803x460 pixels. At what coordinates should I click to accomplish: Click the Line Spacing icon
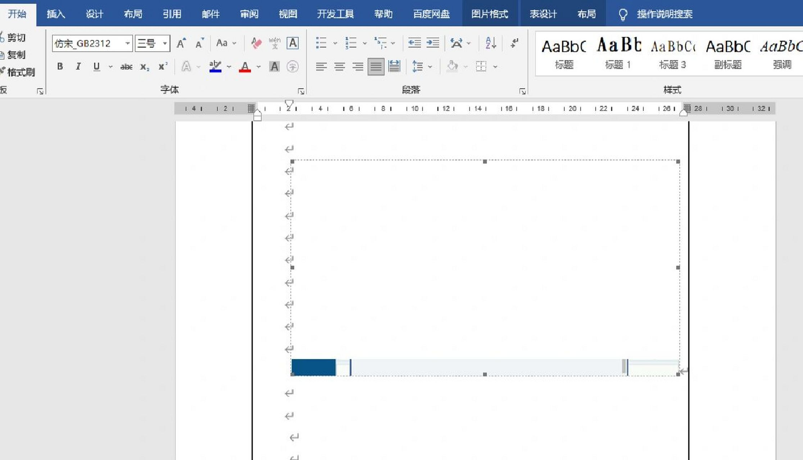pyautogui.click(x=417, y=66)
